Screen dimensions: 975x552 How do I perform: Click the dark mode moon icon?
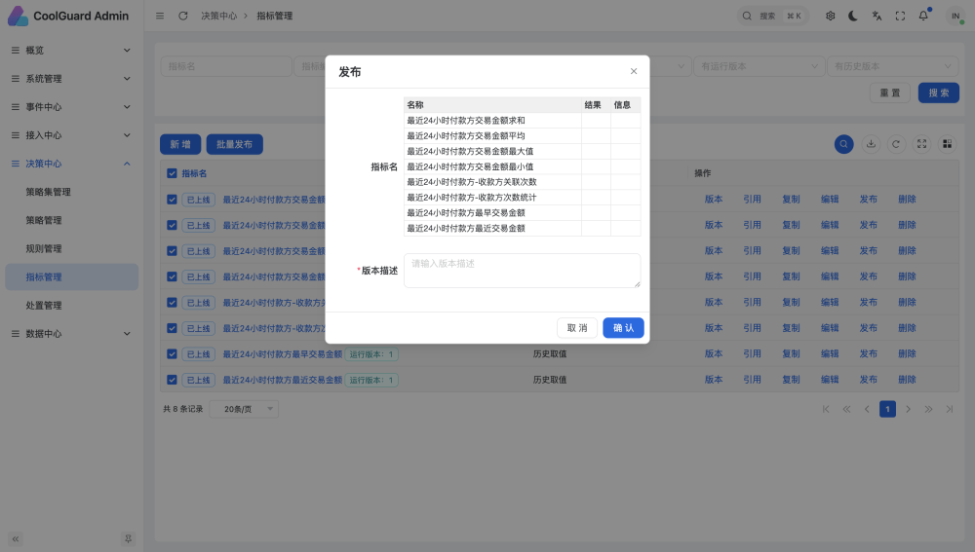click(x=853, y=16)
